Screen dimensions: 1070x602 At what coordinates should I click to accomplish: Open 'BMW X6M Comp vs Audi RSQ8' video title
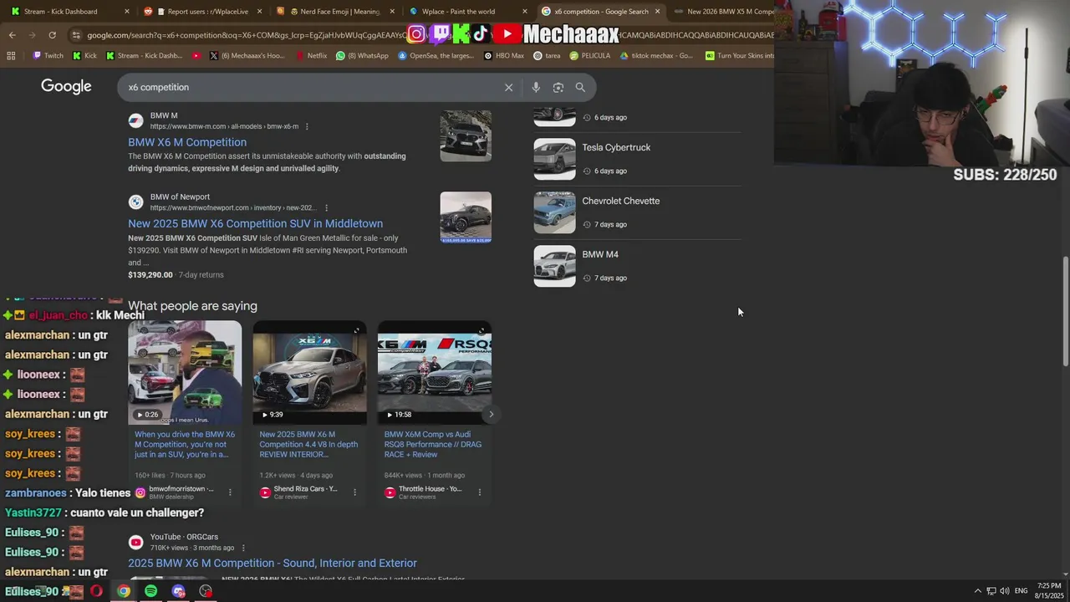click(433, 444)
